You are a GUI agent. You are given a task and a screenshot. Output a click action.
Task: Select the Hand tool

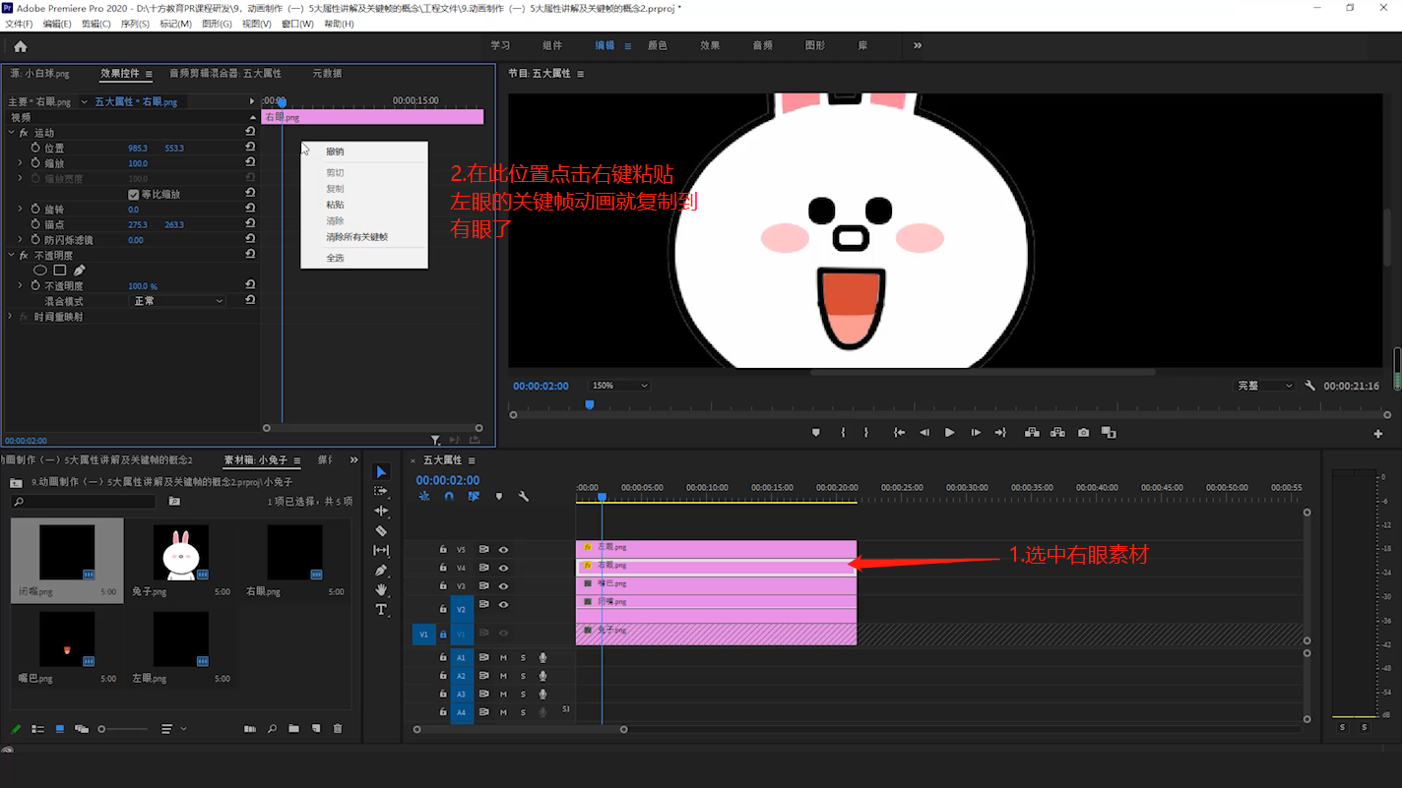point(381,590)
